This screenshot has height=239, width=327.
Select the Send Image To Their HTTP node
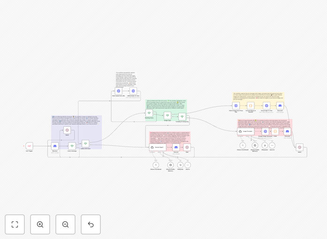click(266, 106)
